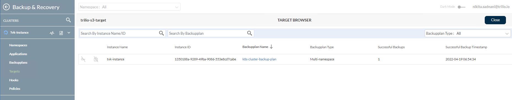512x100 pixels.
Task: Click the Successful Backups column header
Action: 391,47
